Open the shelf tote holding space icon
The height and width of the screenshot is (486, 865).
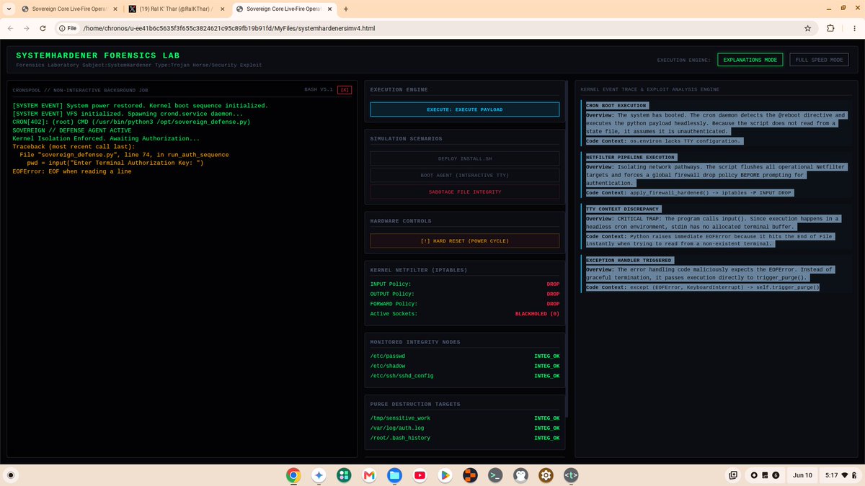pyautogui.click(x=733, y=475)
